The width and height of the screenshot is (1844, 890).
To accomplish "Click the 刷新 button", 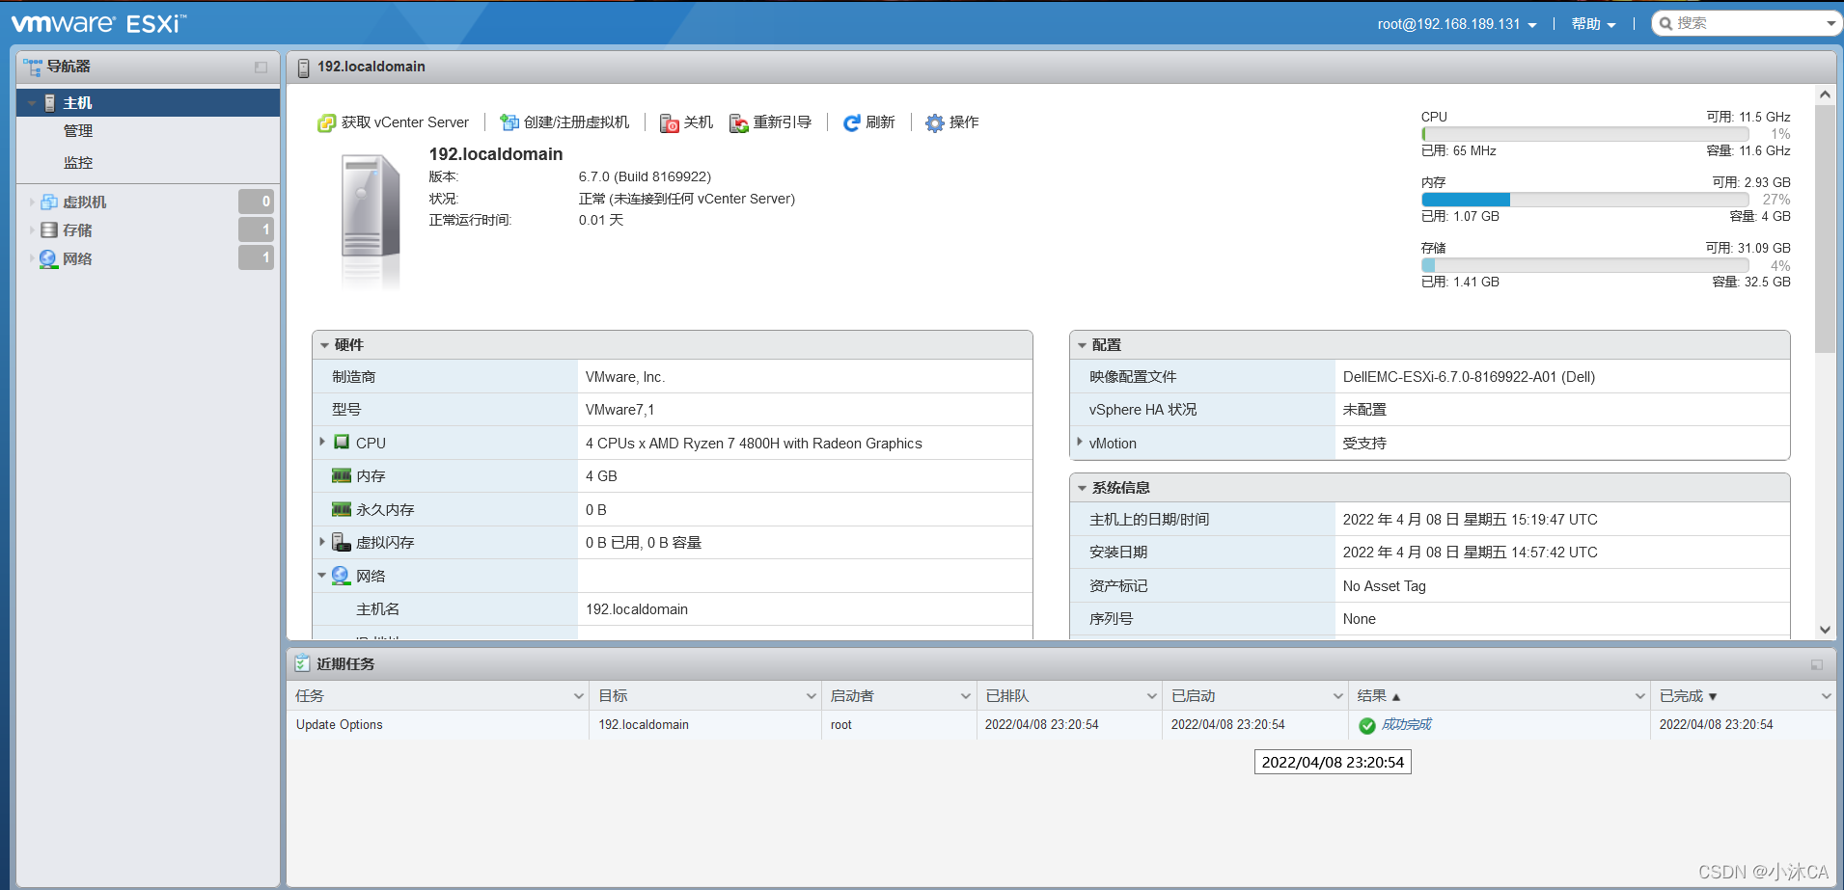I will tap(869, 122).
